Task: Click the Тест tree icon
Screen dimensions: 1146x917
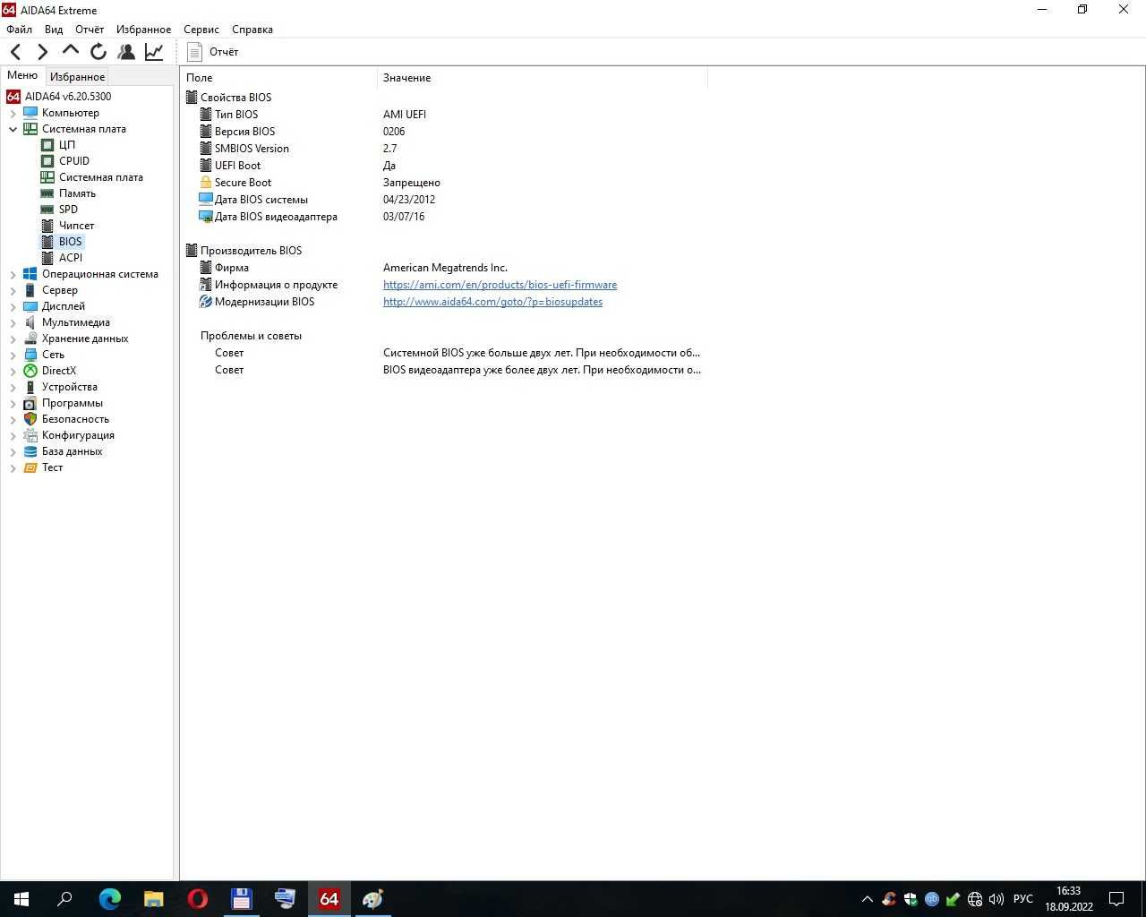Action: (x=30, y=467)
